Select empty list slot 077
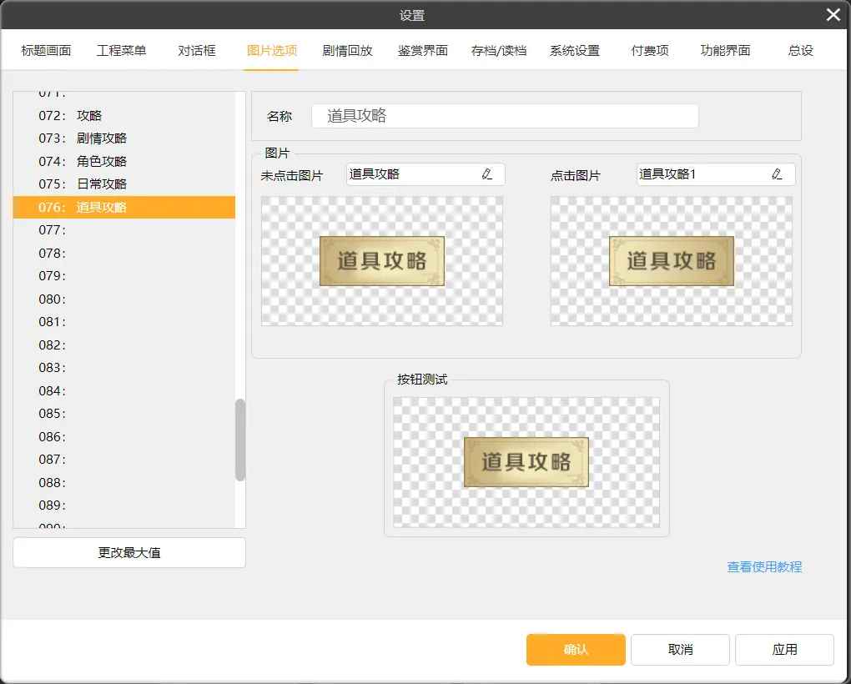851x684 pixels. coord(124,230)
